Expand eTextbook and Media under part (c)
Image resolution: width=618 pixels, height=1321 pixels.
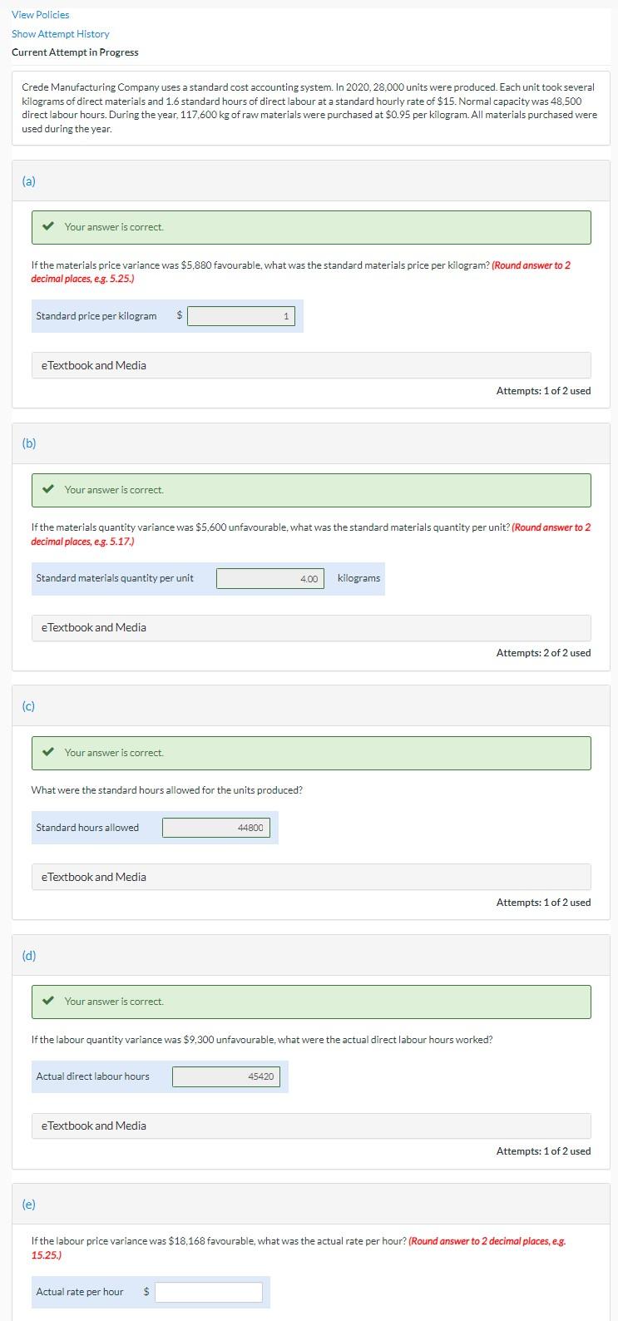pos(93,876)
